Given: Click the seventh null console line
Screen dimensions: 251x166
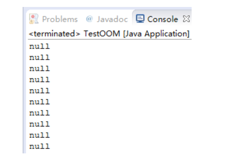Looking at the screenshot, I should pyautogui.click(x=40, y=113).
